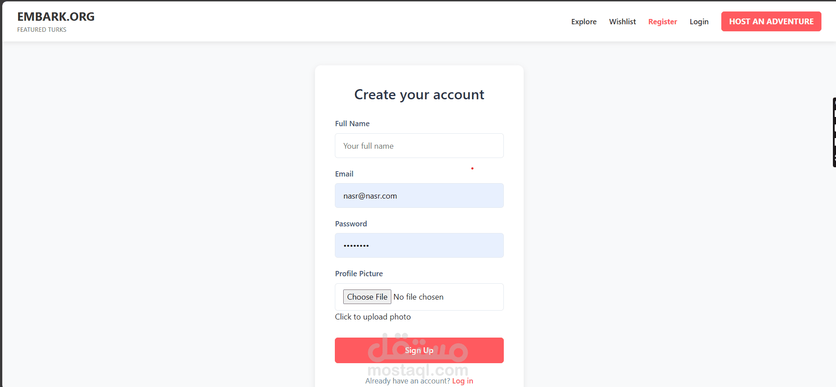
Task: Go to the Wishlist page
Action: (622, 22)
